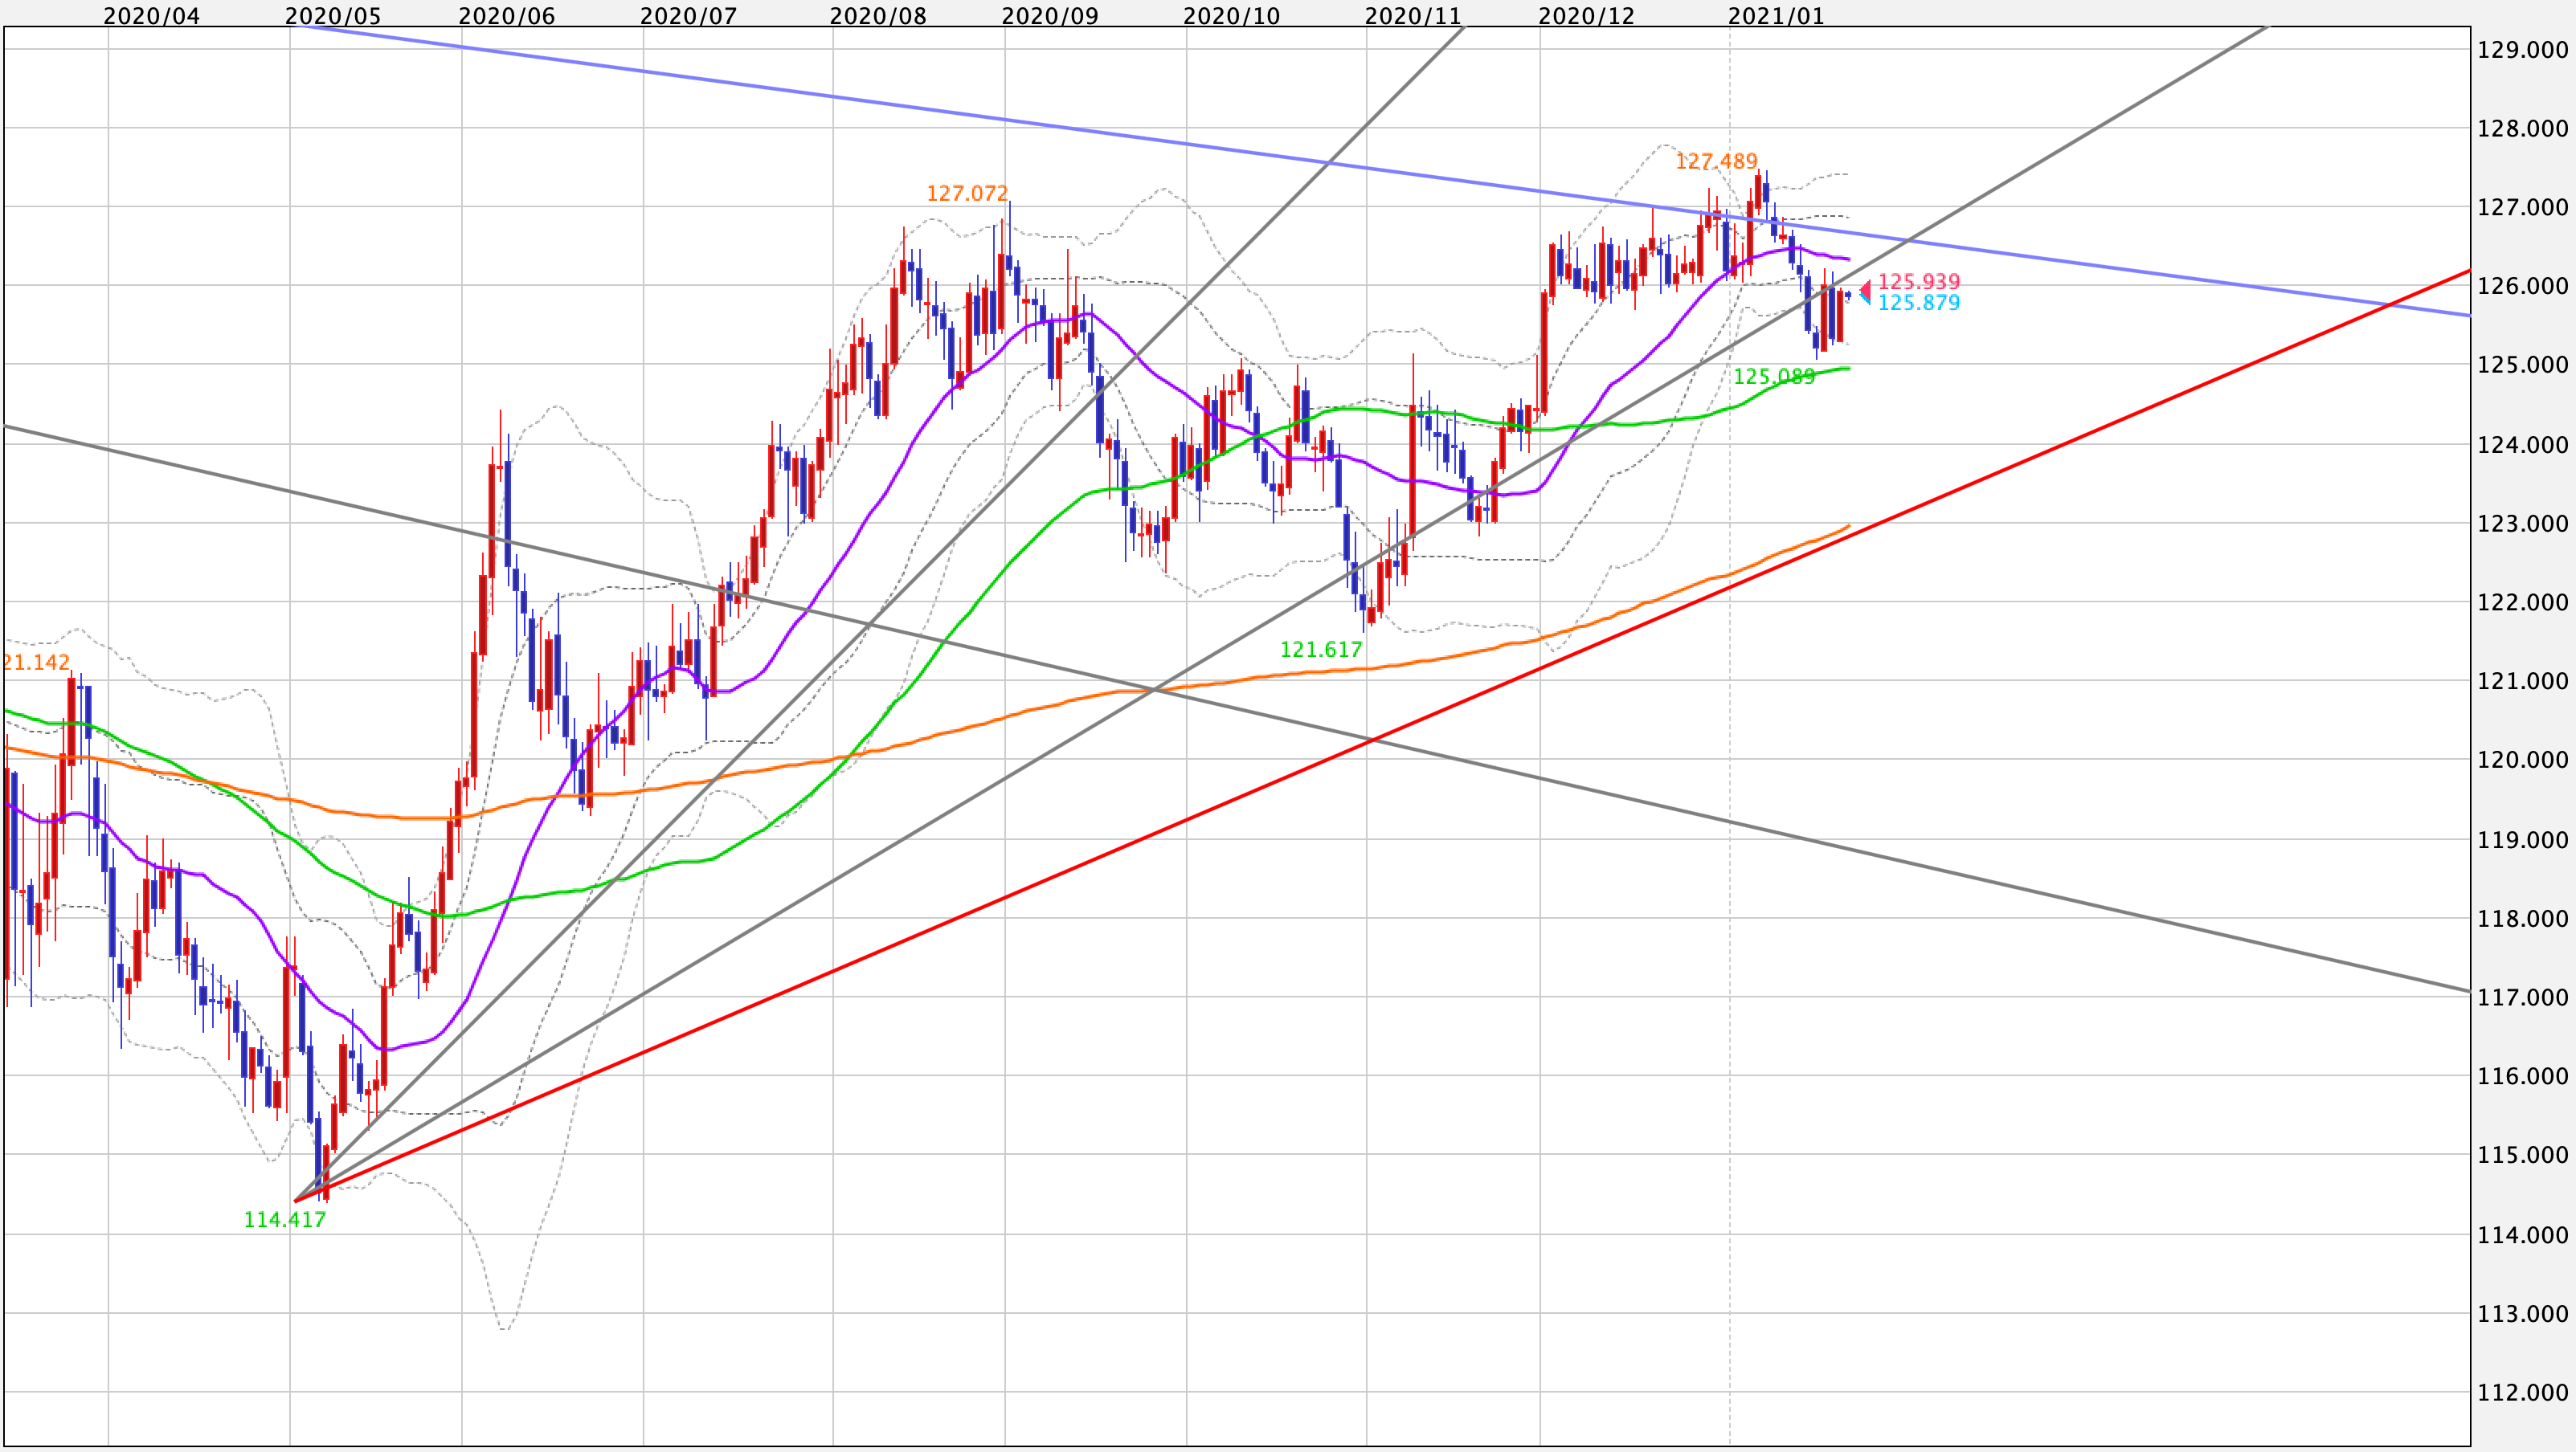
Task: Click the 119.000 price axis label
Action: (x=2522, y=839)
